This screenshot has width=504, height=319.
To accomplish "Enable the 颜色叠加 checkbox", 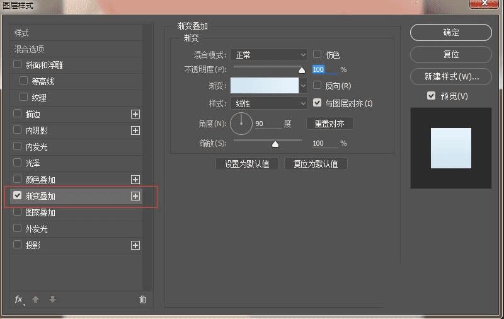I will [18, 179].
